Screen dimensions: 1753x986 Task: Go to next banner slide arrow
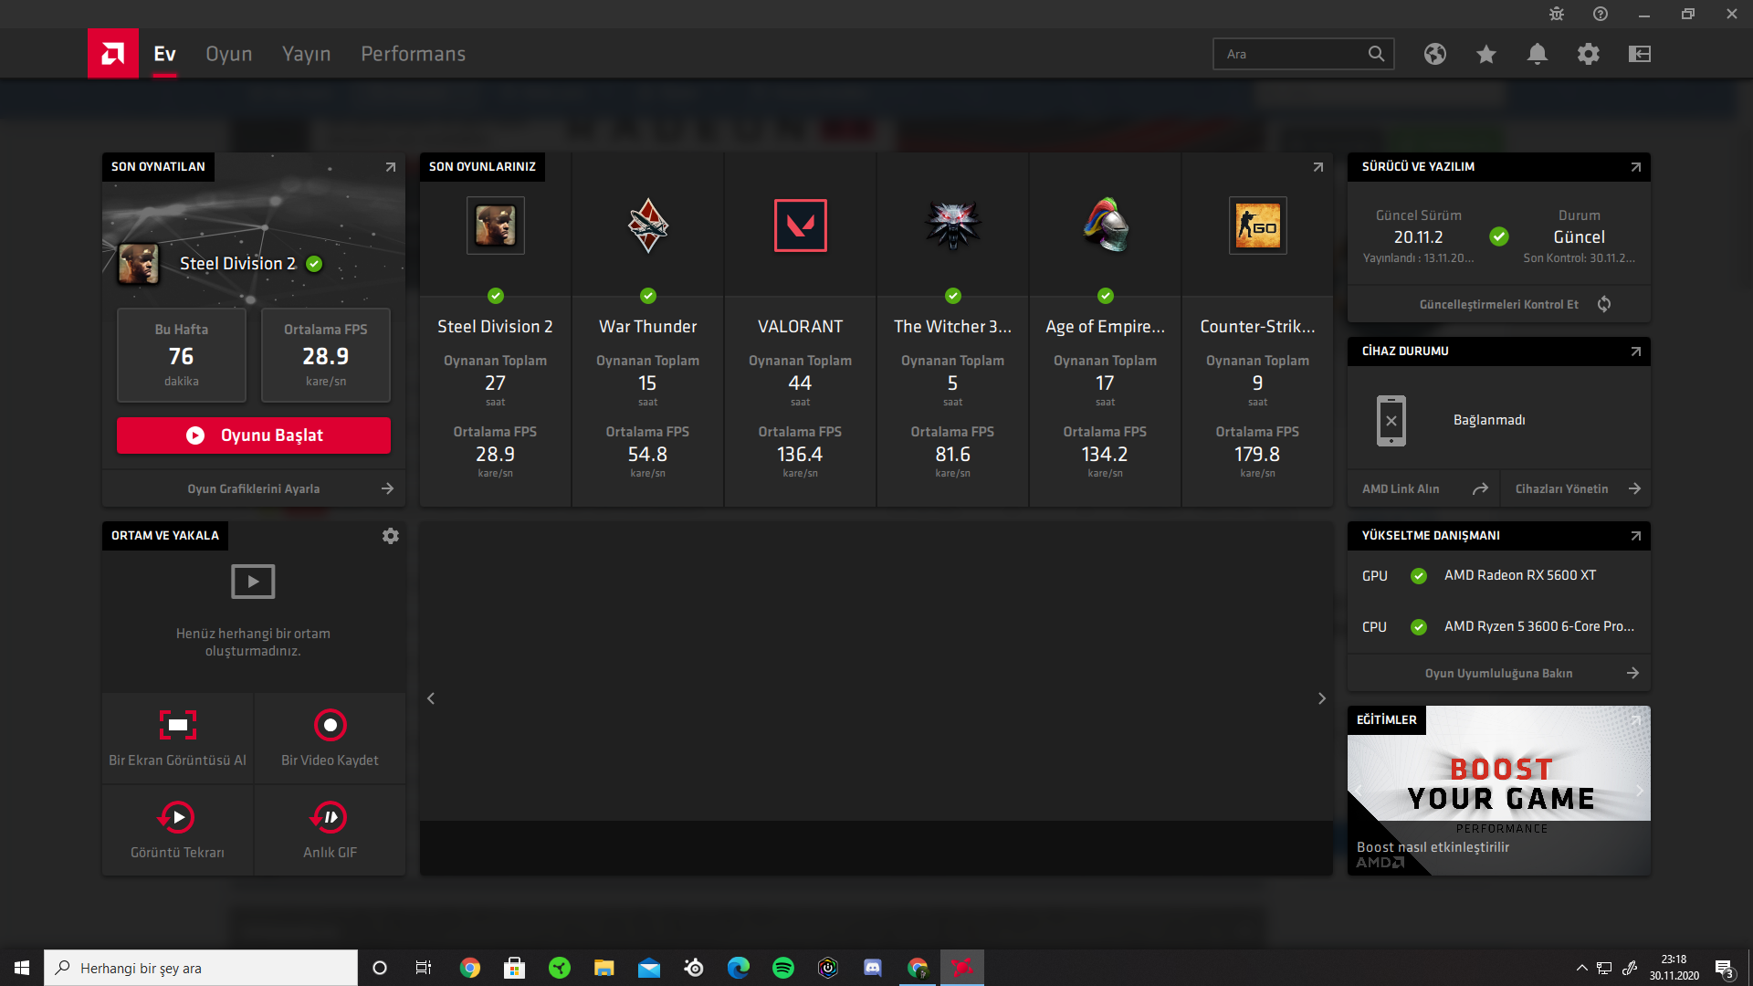point(1321,698)
